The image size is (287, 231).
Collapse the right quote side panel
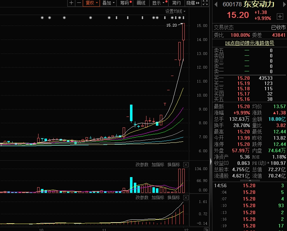[211, 161]
